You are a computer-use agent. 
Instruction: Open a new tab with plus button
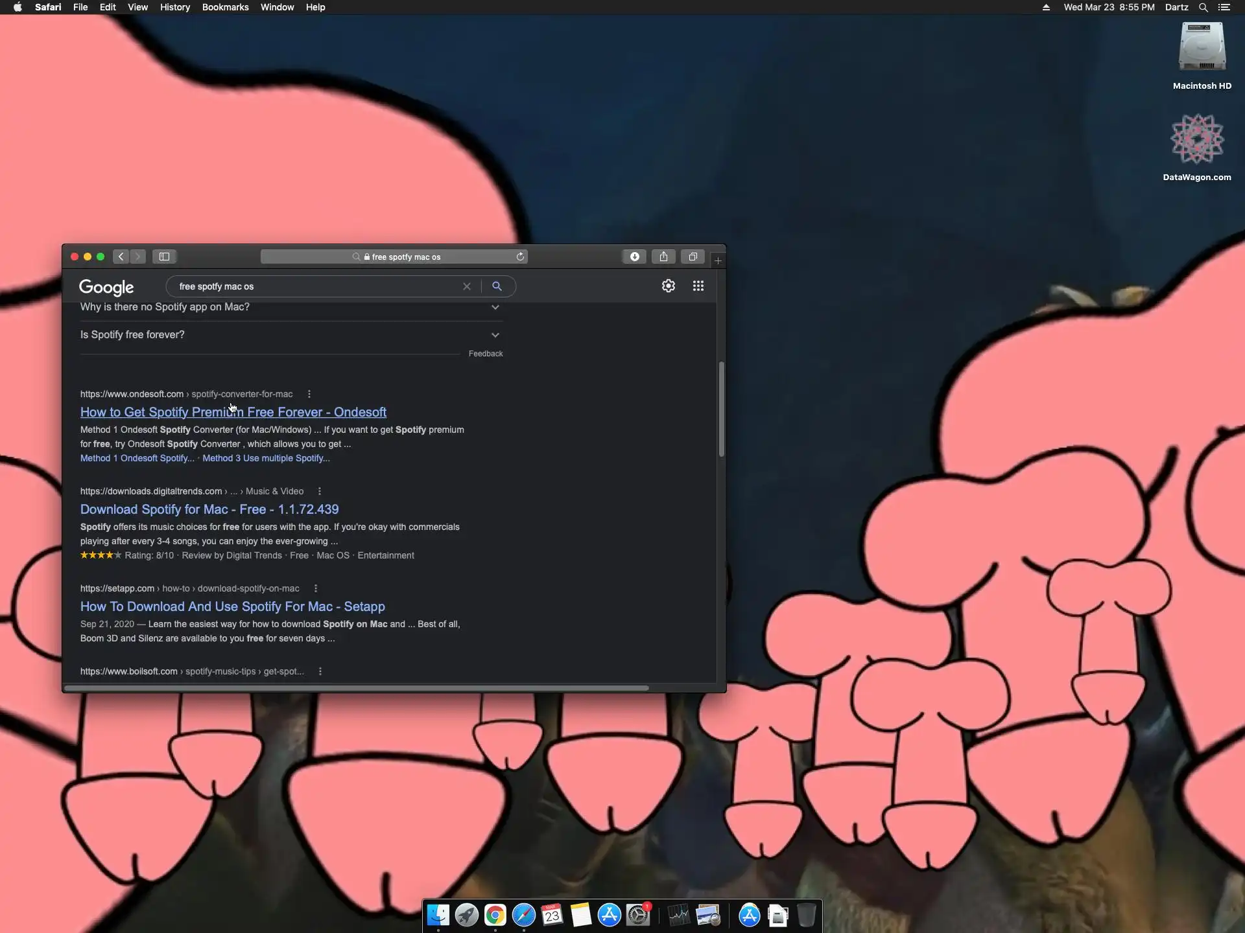pos(718,260)
